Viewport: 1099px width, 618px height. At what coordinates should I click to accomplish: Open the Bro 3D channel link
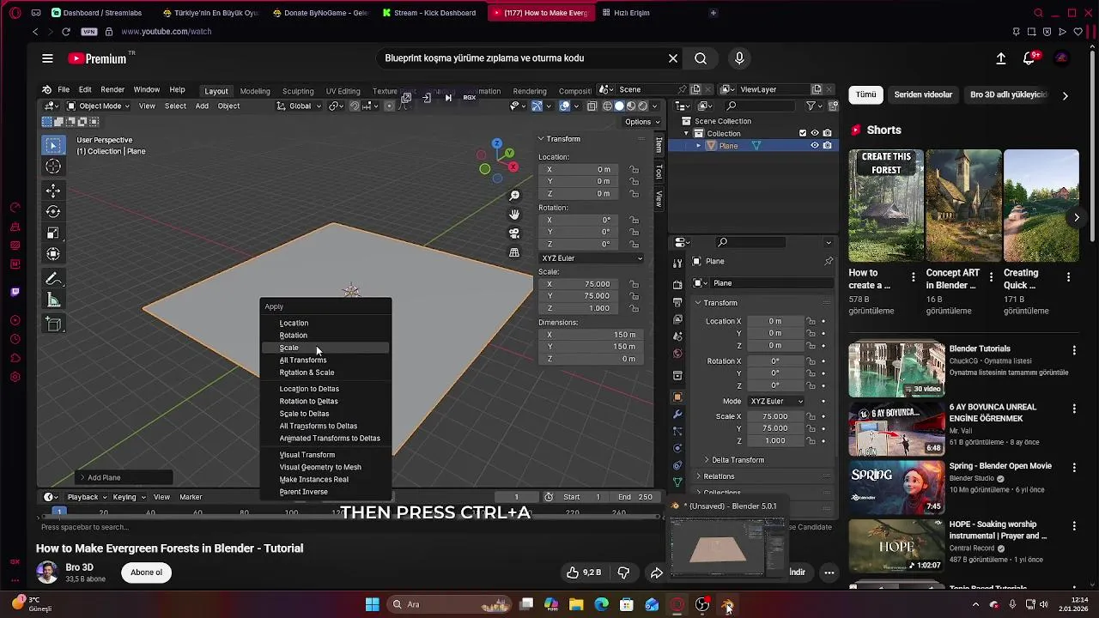(x=79, y=567)
